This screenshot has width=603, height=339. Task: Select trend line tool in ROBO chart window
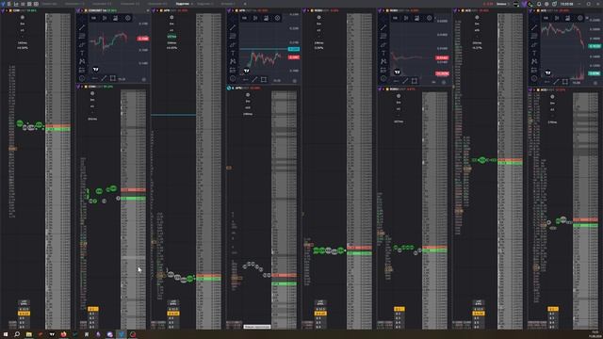tap(383, 27)
